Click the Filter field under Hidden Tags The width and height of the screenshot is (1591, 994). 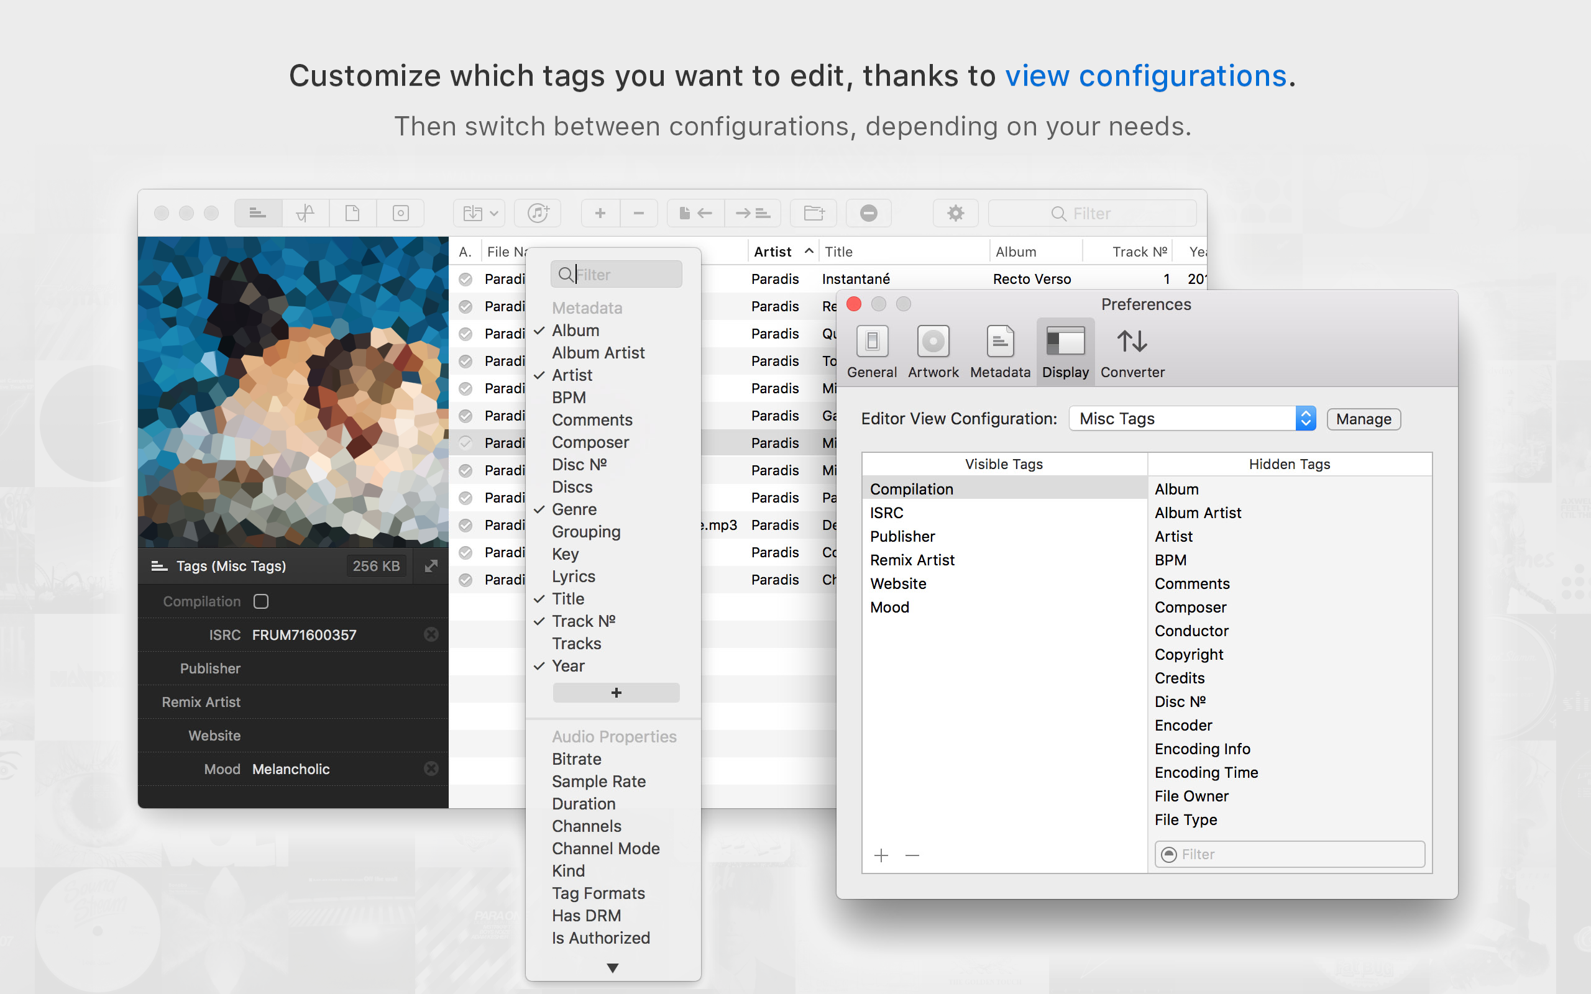[1288, 854]
